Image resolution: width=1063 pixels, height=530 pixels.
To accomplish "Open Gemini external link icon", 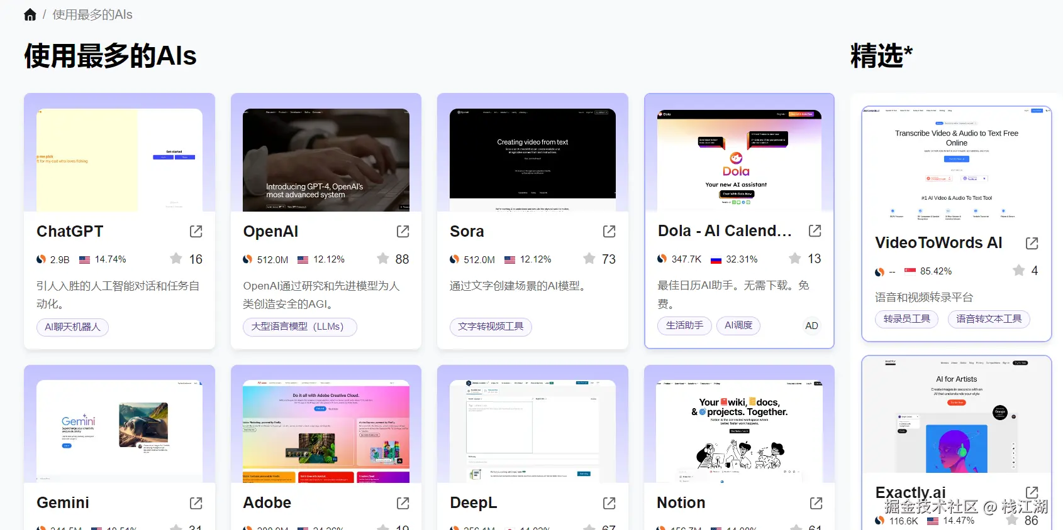I will pyautogui.click(x=196, y=503).
